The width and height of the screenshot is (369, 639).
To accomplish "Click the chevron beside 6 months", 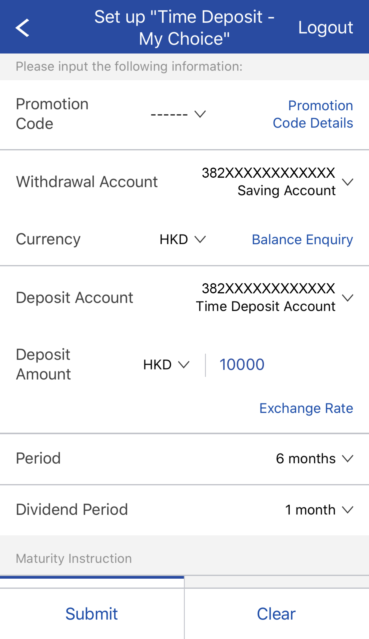I will click(x=347, y=459).
